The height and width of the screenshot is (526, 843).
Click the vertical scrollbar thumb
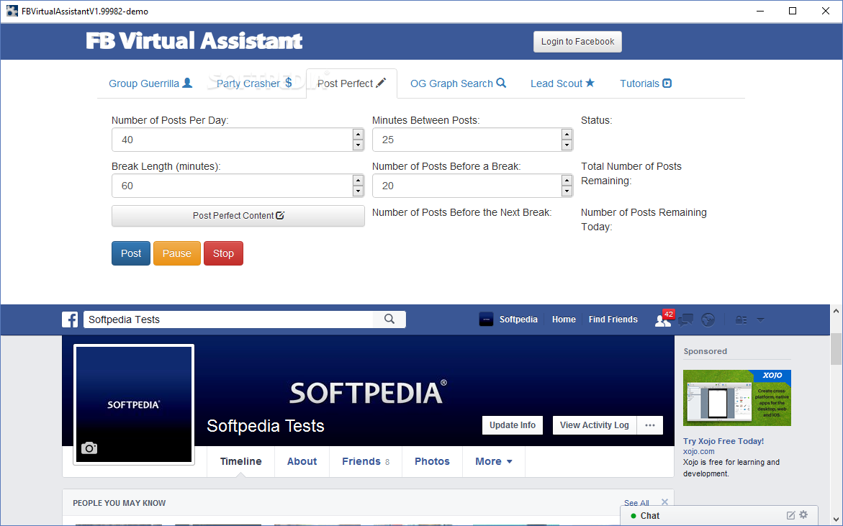836,349
